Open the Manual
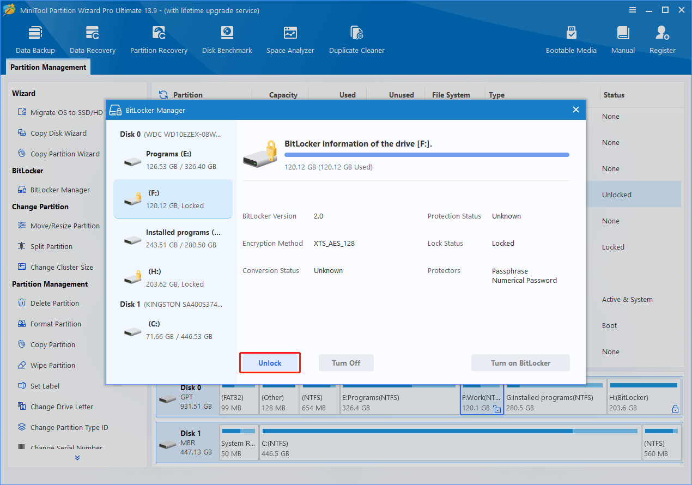The height and width of the screenshot is (485, 692). tap(623, 40)
